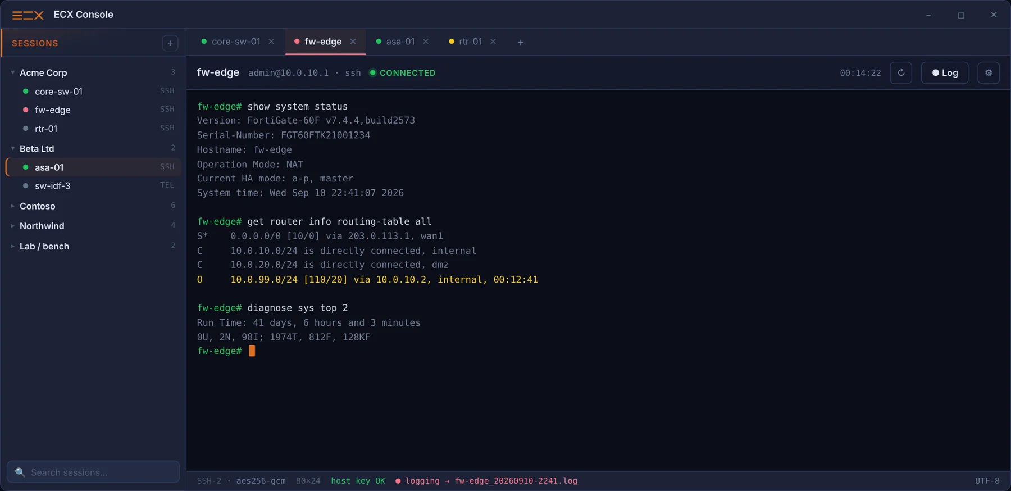Open rtr-01 session in sidebar

93,129
